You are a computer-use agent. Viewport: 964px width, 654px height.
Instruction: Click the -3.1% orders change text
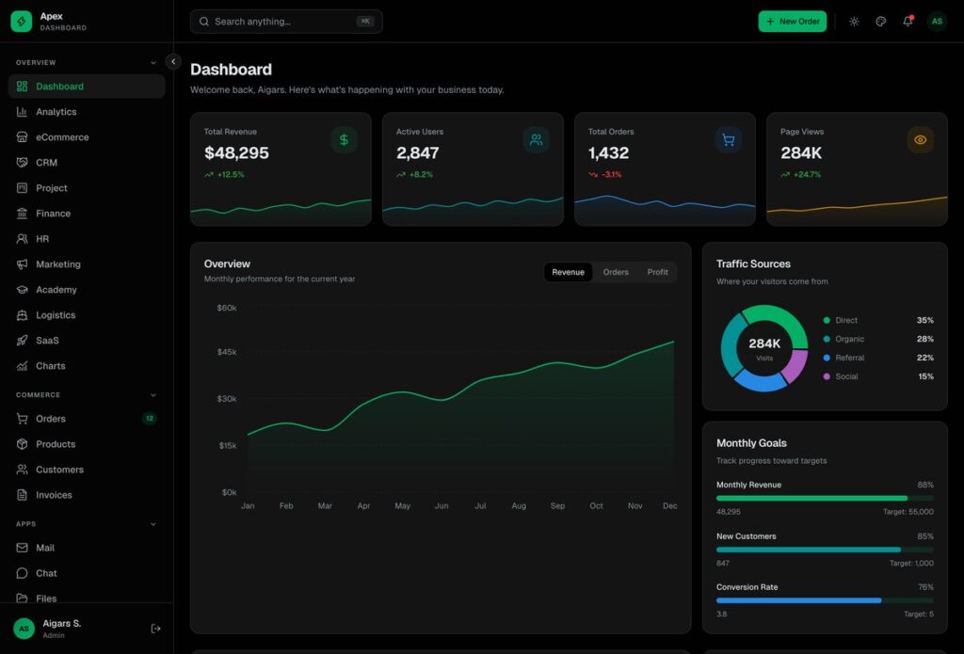point(611,175)
